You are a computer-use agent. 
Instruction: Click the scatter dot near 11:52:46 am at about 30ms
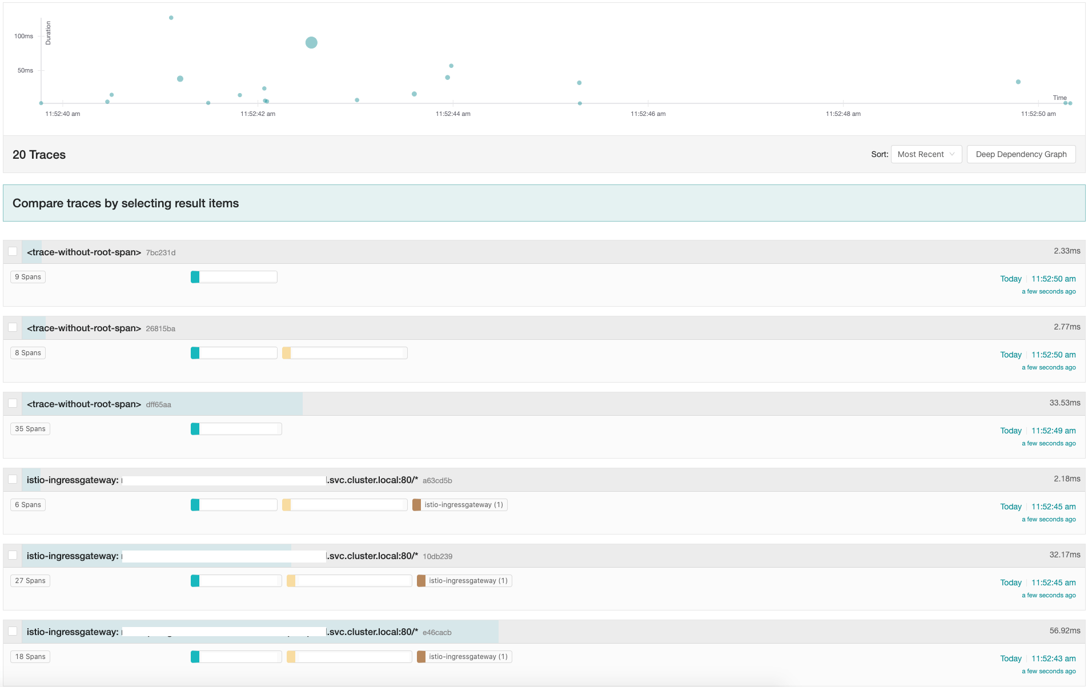[x=579, y=83]
